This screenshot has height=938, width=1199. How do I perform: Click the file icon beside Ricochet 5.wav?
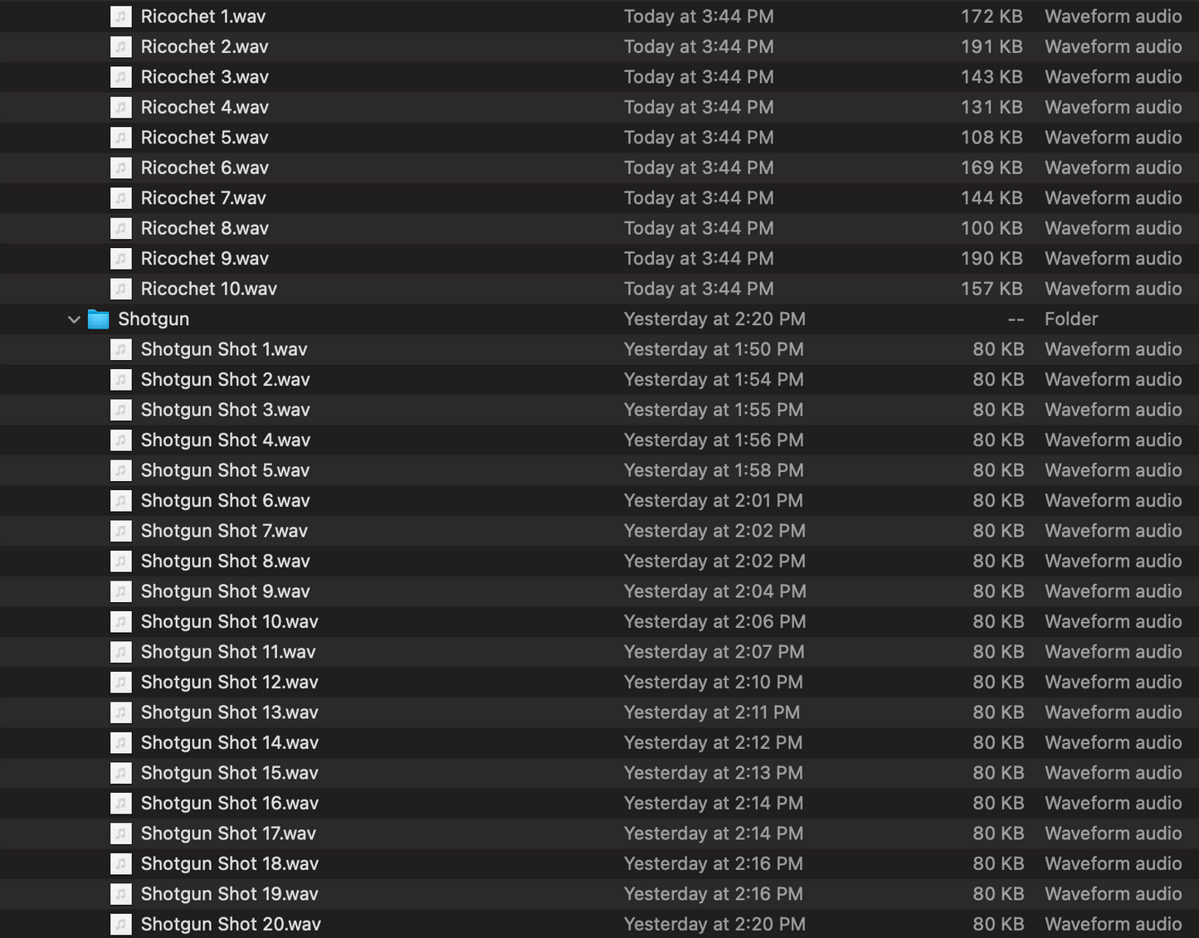coord(121,138)
